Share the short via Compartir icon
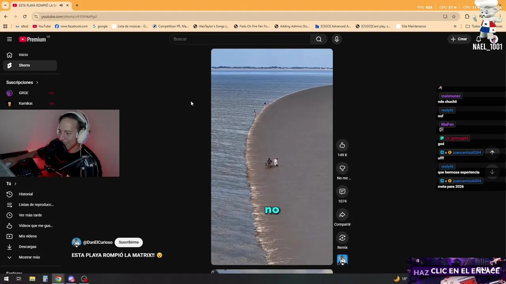 tap(342, 215)
